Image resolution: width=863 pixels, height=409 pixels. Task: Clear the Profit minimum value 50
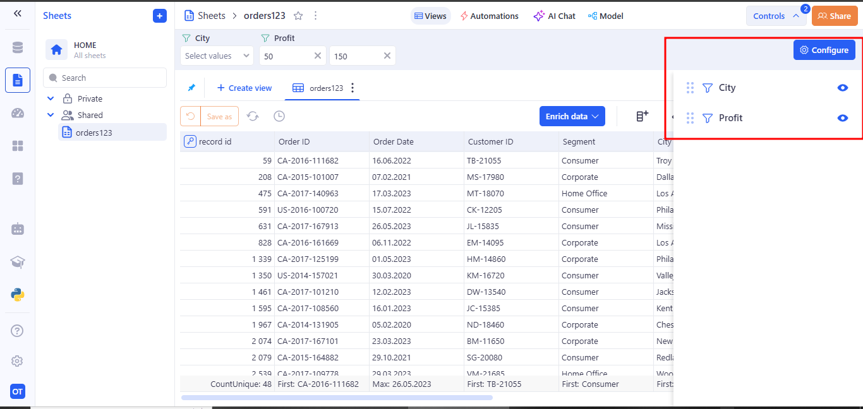click(x=318, y=56)
